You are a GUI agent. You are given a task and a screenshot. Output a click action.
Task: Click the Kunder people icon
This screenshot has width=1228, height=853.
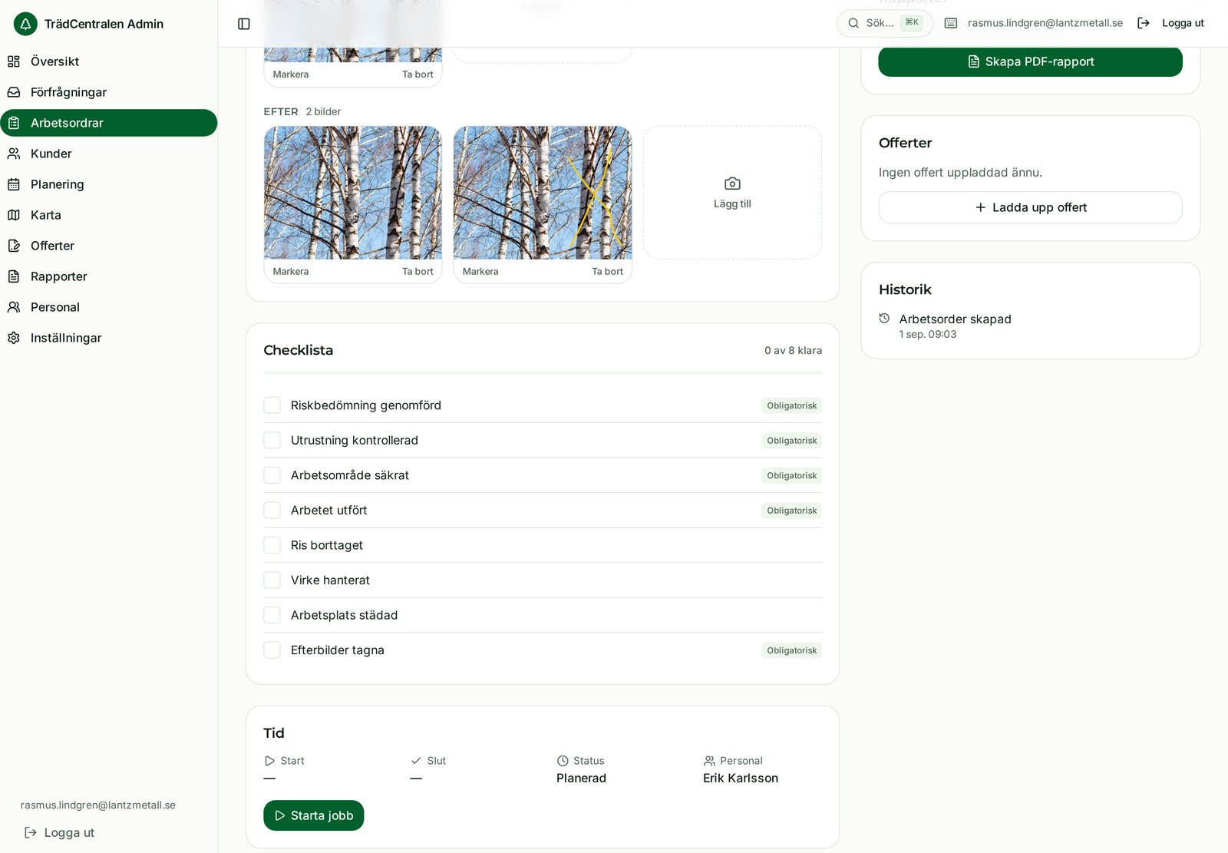coord(14,154)
